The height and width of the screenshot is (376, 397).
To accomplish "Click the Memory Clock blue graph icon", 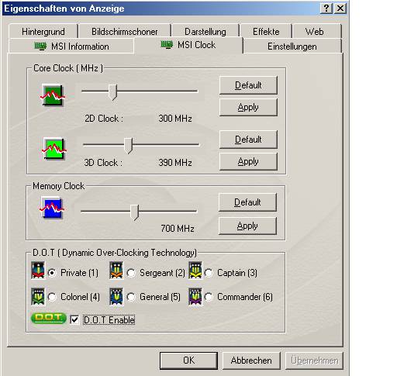I will 52,208.
